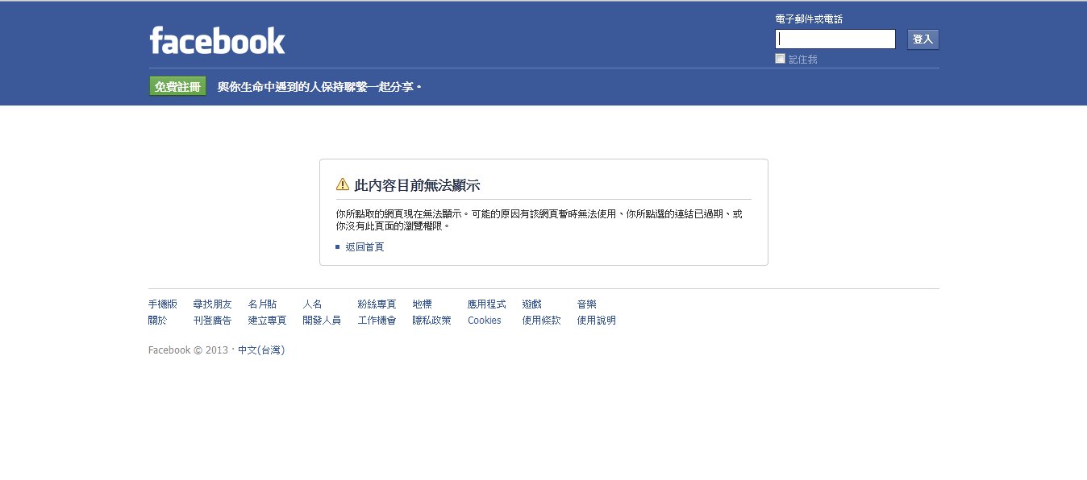1087x480 pixels.
Task: Visit the 遊戲 footer link
Action: (531, 304)
